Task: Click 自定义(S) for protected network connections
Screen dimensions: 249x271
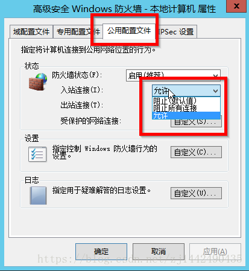Action: [196, 122]
